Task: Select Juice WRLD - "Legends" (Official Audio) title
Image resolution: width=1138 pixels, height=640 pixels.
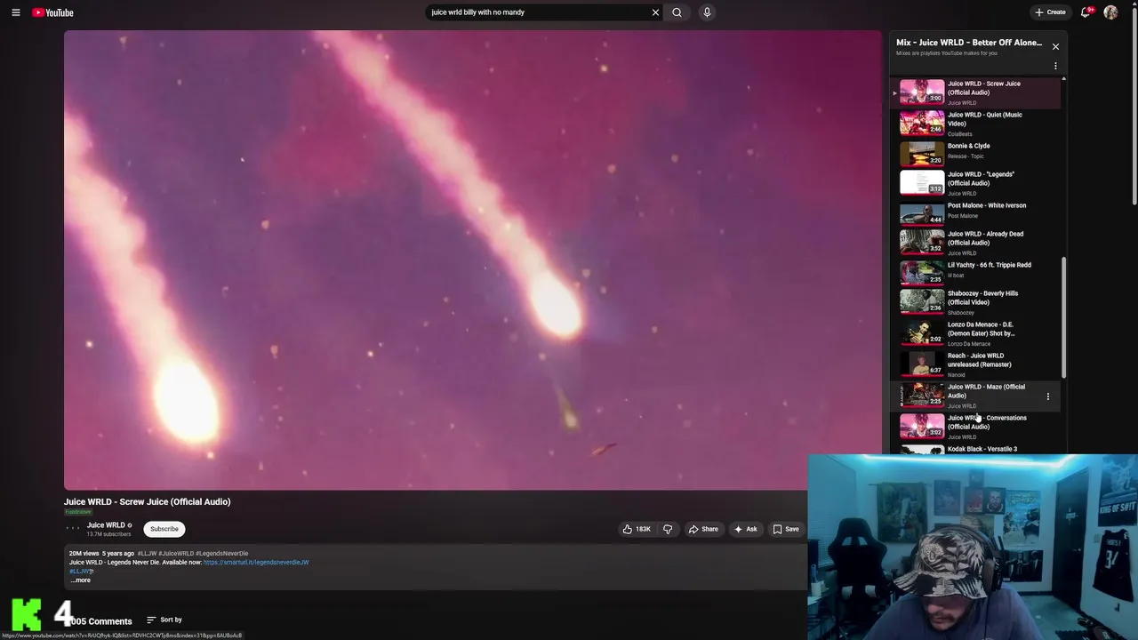Action: (x=981, y=179)
